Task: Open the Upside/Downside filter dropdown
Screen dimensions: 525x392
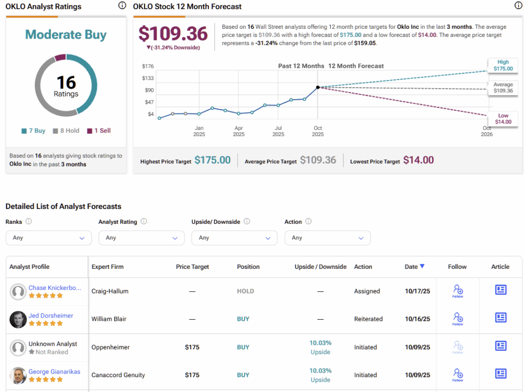Action: click(x=234, y=238)
